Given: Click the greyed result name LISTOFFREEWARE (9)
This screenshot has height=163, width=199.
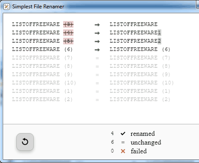Looking at the screenshot, I should click(140, 74).
